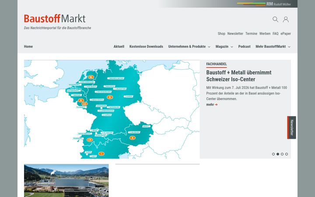Open the vertical Newsletter side tab
The height and width of the screenshot is (197, 315).
tap(291, 127)
